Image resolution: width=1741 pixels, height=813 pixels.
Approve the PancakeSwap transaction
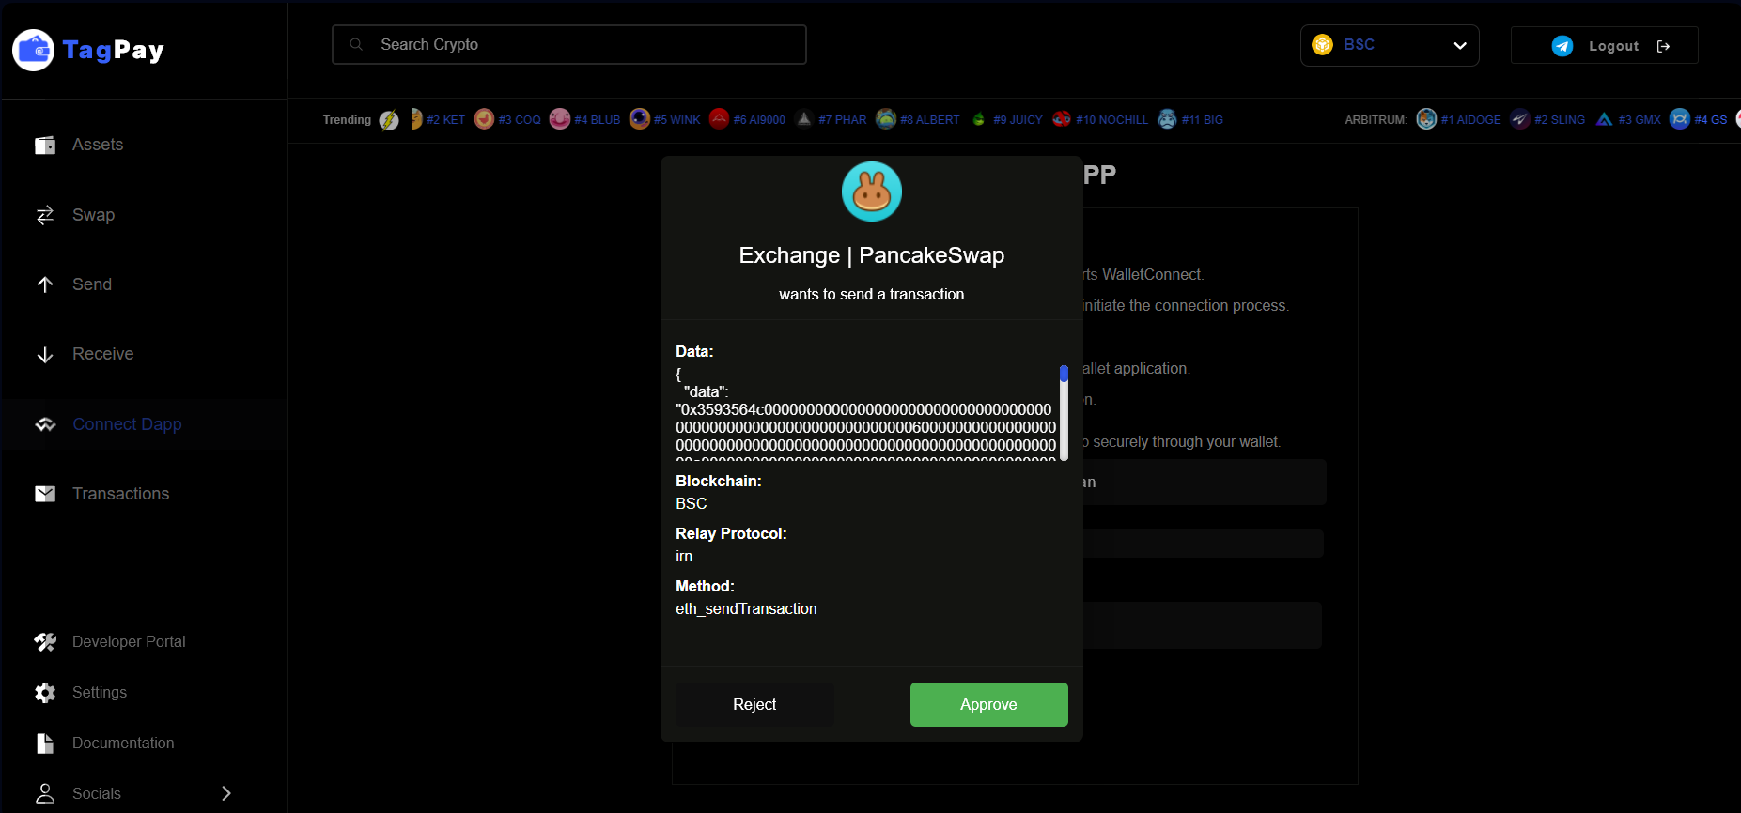tap(988, 704)
